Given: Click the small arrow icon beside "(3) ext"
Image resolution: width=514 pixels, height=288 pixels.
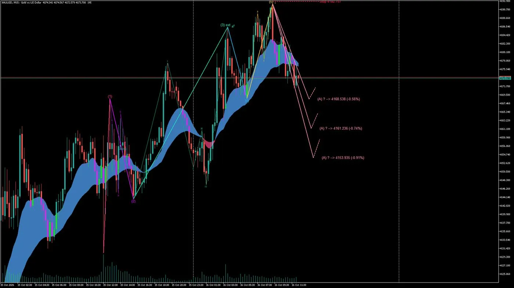Looking at the screenshot, I should 233,26.
